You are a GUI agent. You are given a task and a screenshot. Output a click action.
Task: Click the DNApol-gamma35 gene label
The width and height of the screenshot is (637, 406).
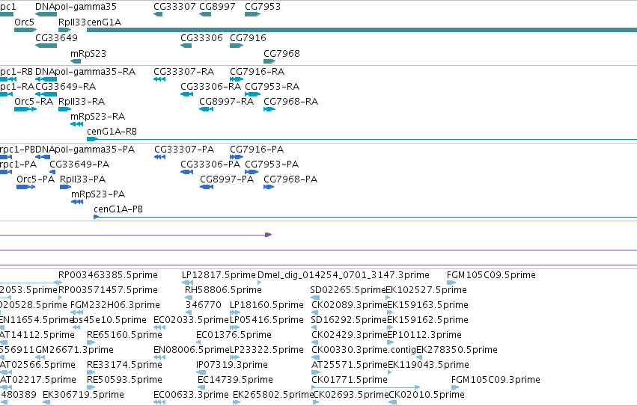(x=76, y=7)
